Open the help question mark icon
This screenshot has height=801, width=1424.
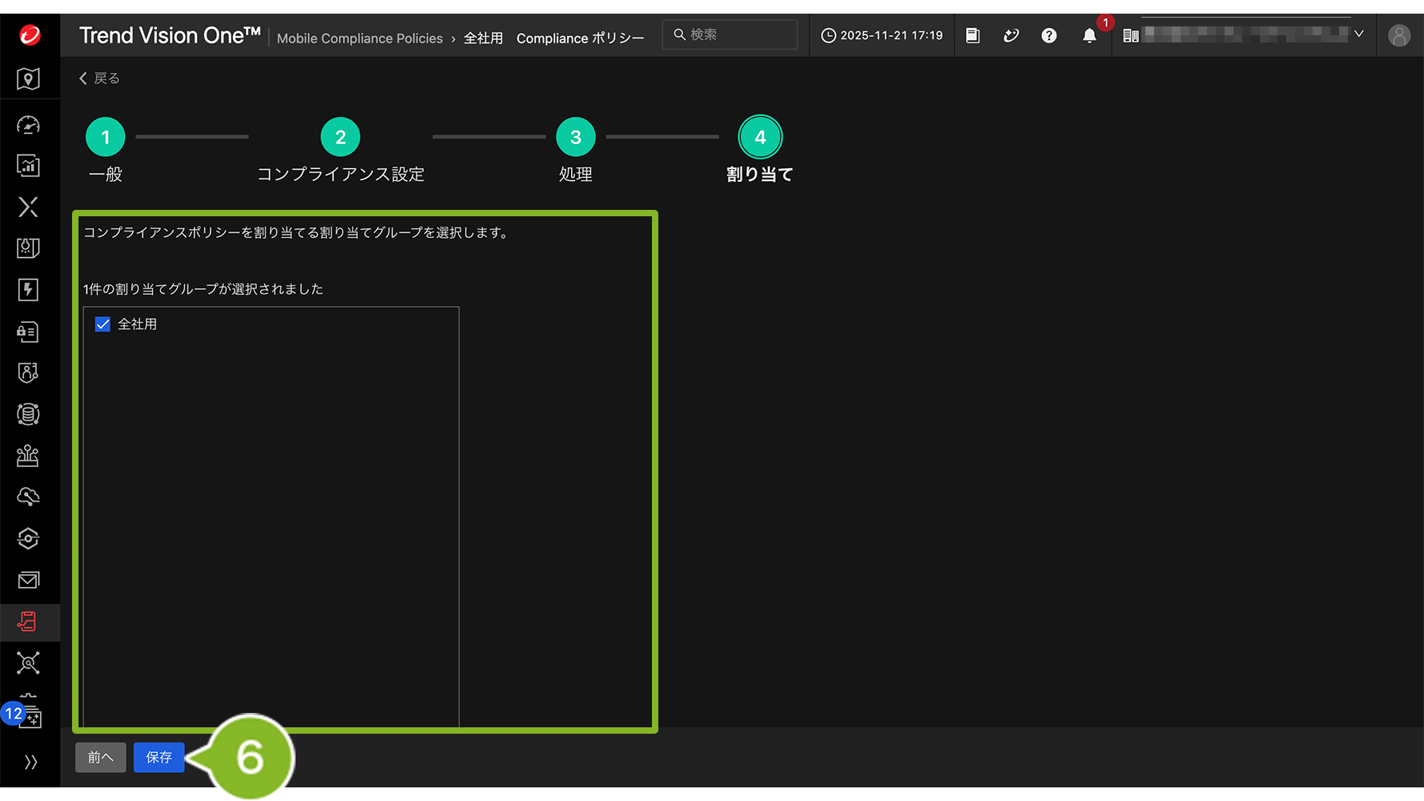[1048, 36]
